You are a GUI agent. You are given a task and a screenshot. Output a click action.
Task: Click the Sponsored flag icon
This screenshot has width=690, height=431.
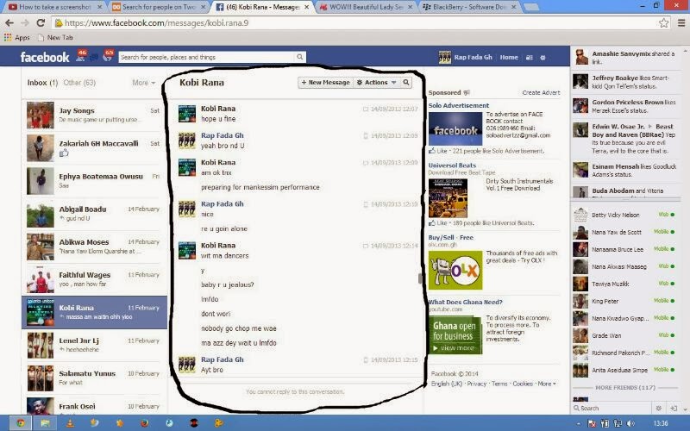click(x=467, y=93)
